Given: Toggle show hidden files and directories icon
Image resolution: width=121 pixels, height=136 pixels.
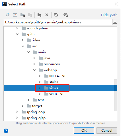Looking at the screenshot, I should (x=65, y=15).
